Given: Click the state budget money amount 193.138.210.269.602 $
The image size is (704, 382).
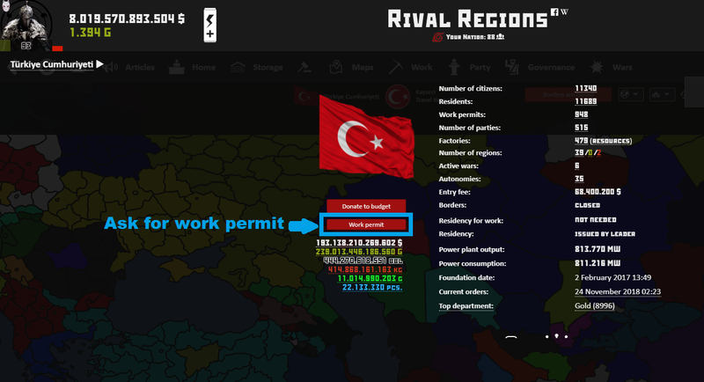Looking at the screenshot, I should (359, 243).
